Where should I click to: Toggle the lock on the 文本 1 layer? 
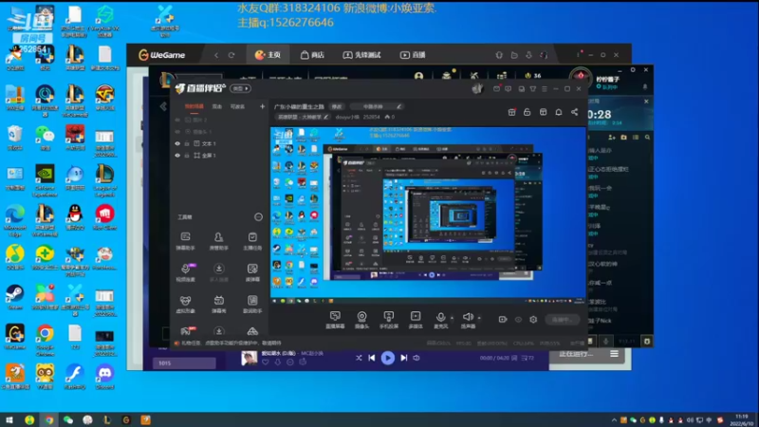pos(187,144)
